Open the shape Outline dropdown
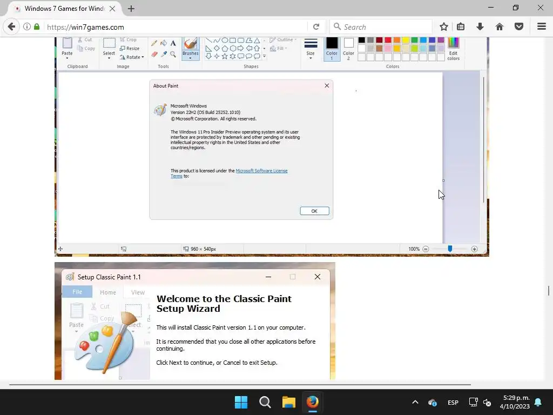553x415 pixels. (283, 40)
